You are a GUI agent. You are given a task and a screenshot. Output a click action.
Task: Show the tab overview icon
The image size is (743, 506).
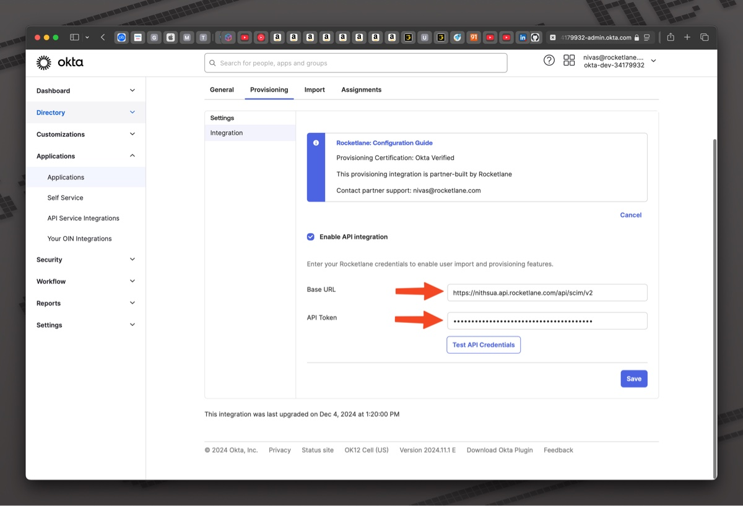coord(704,37)
